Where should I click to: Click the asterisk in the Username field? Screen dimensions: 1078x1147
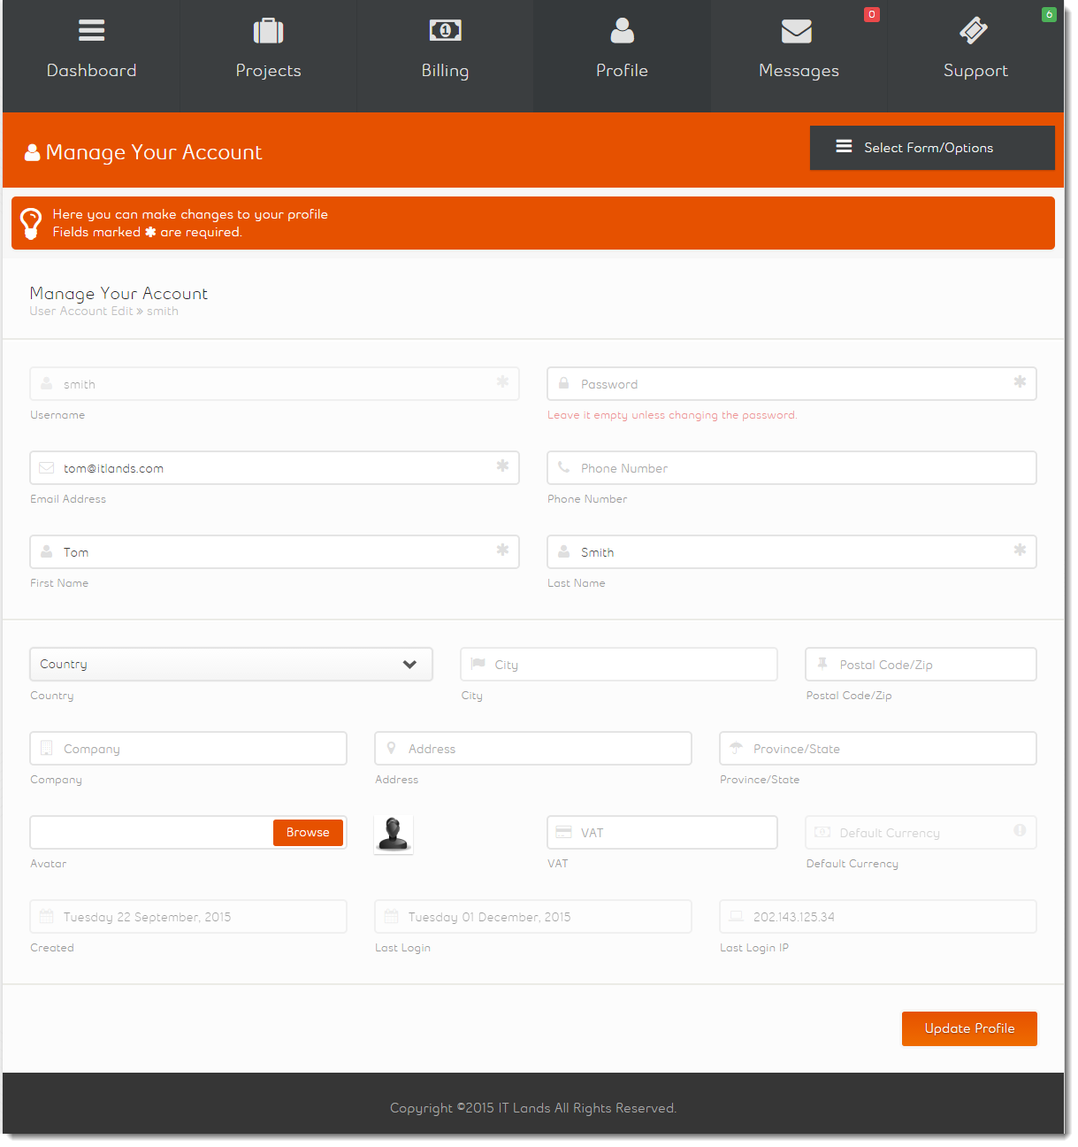tap(502, 381)
